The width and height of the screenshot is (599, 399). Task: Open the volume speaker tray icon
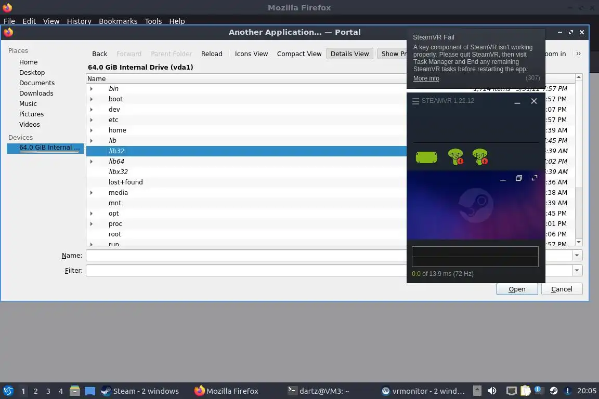[492, 391]
